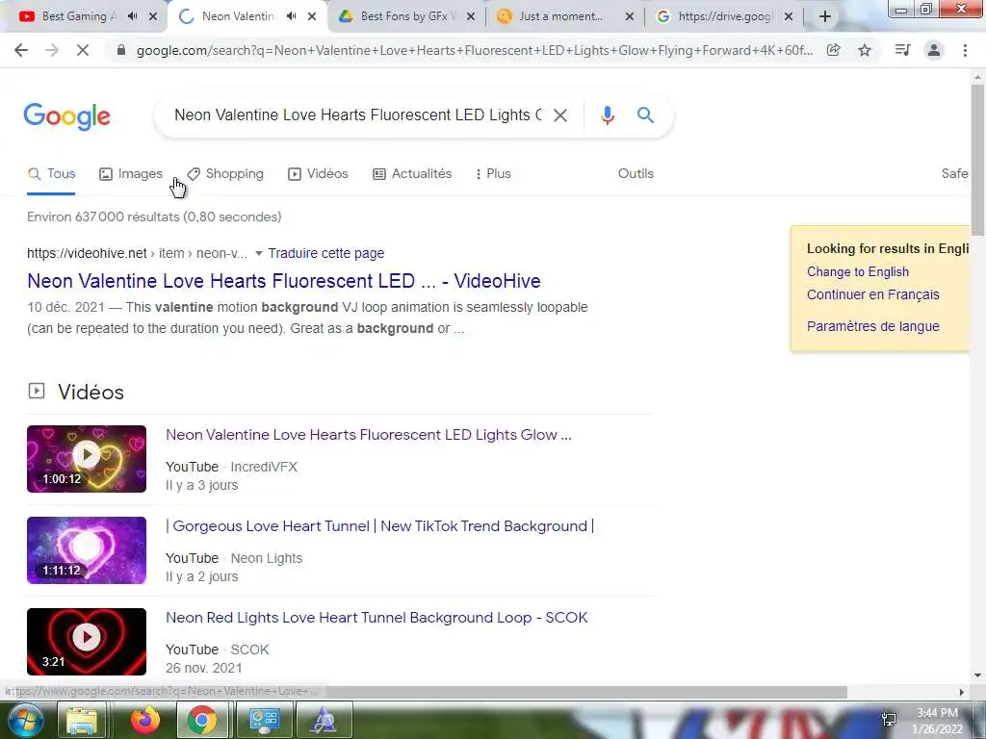The height and width of the screenshot is (739, 986).
Task: Click the vertical scrollbar thumb
Action: (x=977, y=159)
